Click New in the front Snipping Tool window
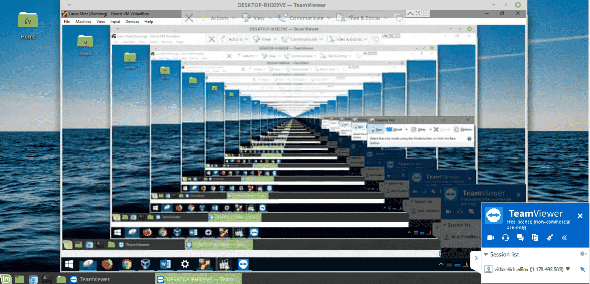This screenshot has width=590, height=284. [376, 129]
